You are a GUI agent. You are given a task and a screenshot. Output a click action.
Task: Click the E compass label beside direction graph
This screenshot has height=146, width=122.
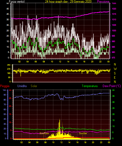click(115, 77)
